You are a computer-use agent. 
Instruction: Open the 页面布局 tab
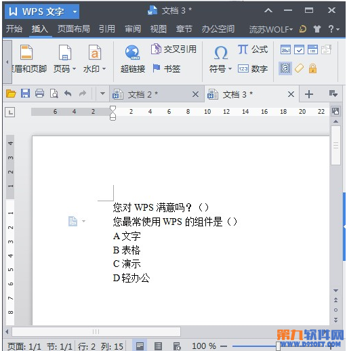[x=74, y=29]
